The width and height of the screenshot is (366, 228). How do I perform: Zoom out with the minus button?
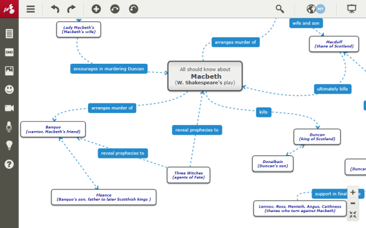(x=353, y=203)
